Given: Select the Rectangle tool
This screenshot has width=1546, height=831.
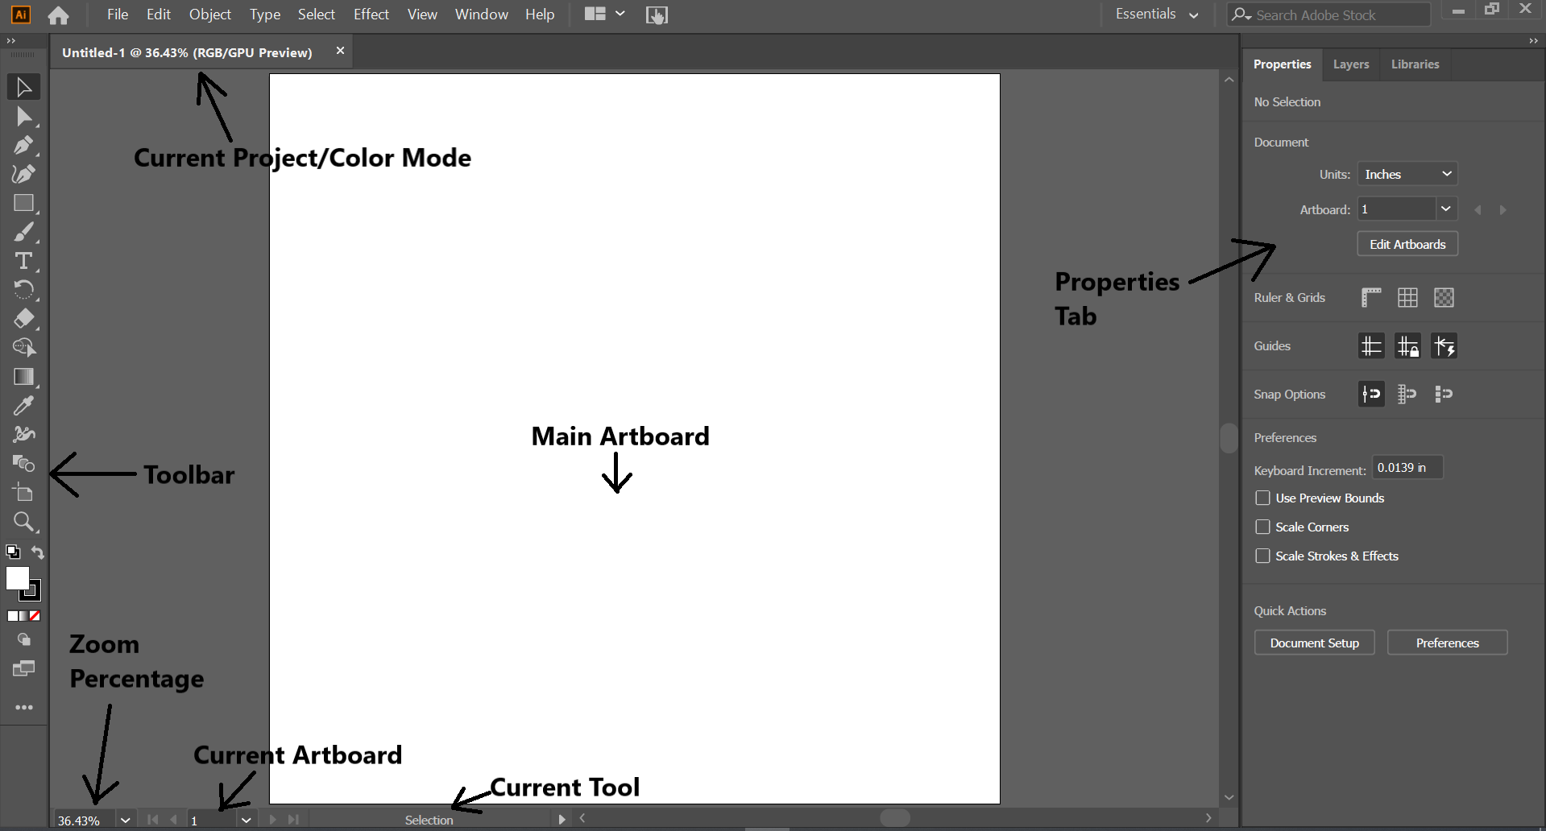Looking at the screenshot, I should [x=23, y=203].
